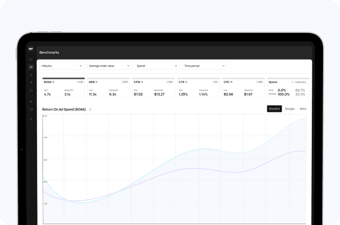
Task: Open the Time period dropdown
Action: (204, 66)
